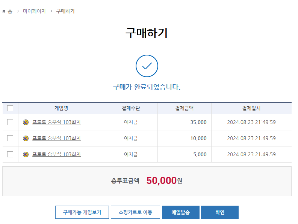Go to 마이페이지 in the breadcrumb
This screenshot has height=224, width=298.
pos(34,11)
